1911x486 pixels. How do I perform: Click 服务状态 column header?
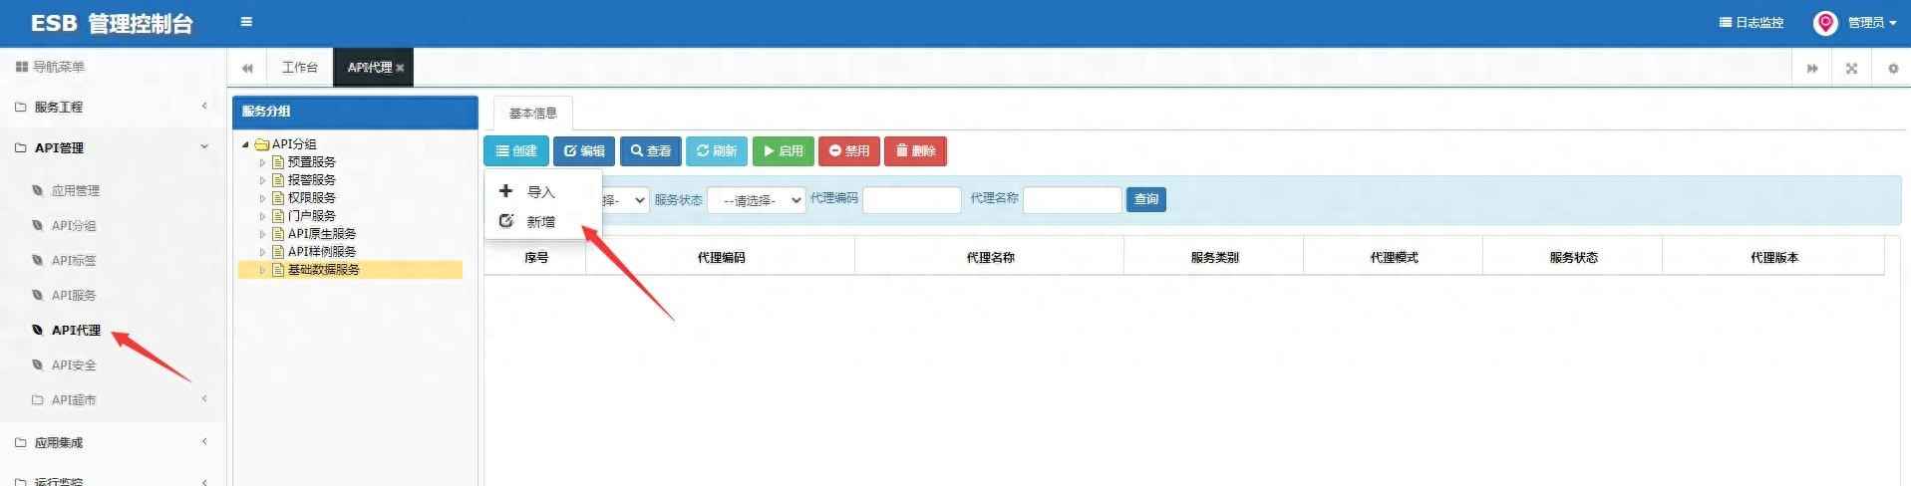(x=1573, y=257)
